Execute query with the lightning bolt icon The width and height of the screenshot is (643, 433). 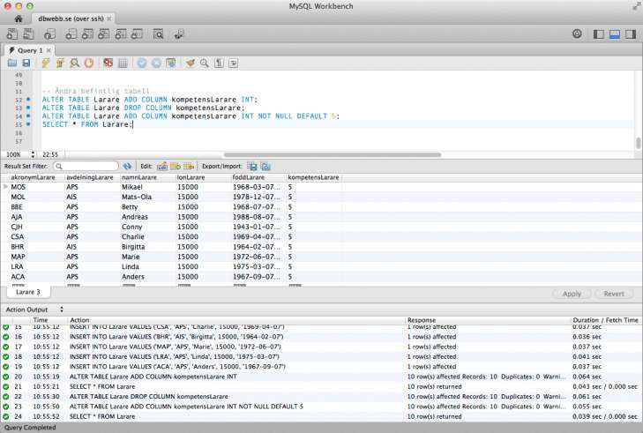point(46,63)
